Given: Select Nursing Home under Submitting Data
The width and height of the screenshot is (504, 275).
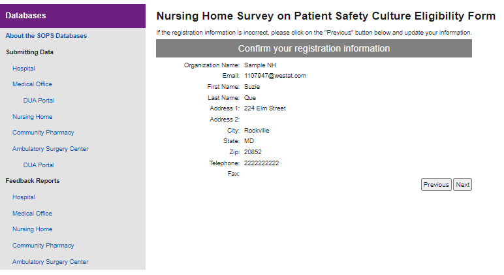Looking at the screenshot, I should [x=32, y=117].
